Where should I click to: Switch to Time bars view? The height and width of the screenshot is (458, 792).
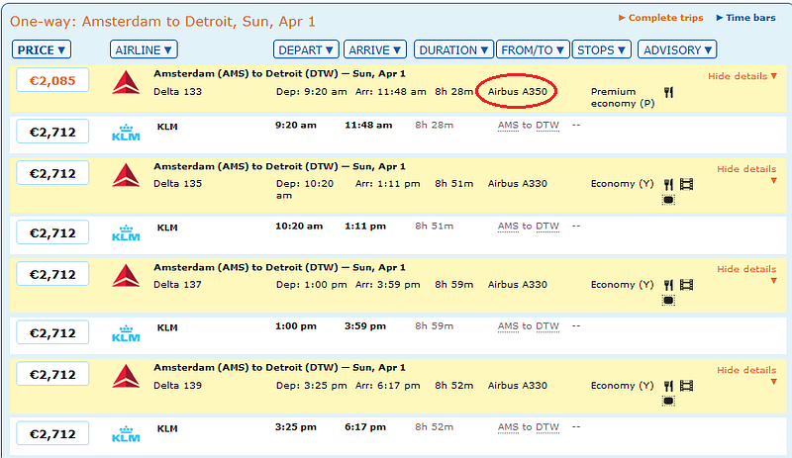[746, 18]
